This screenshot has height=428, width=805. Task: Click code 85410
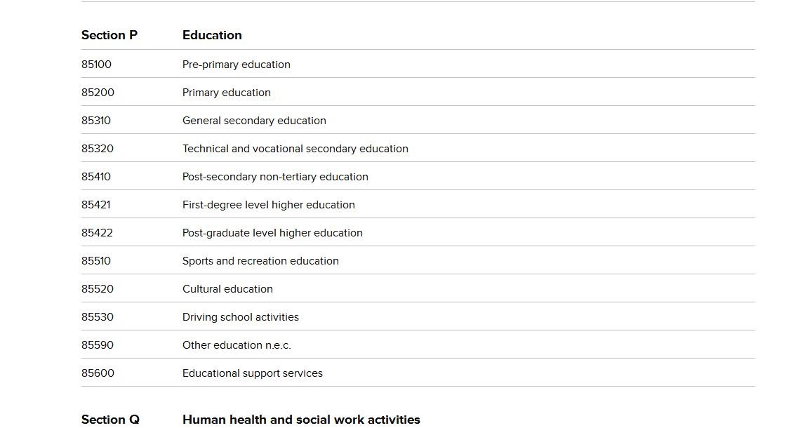[x=96, y=177]
